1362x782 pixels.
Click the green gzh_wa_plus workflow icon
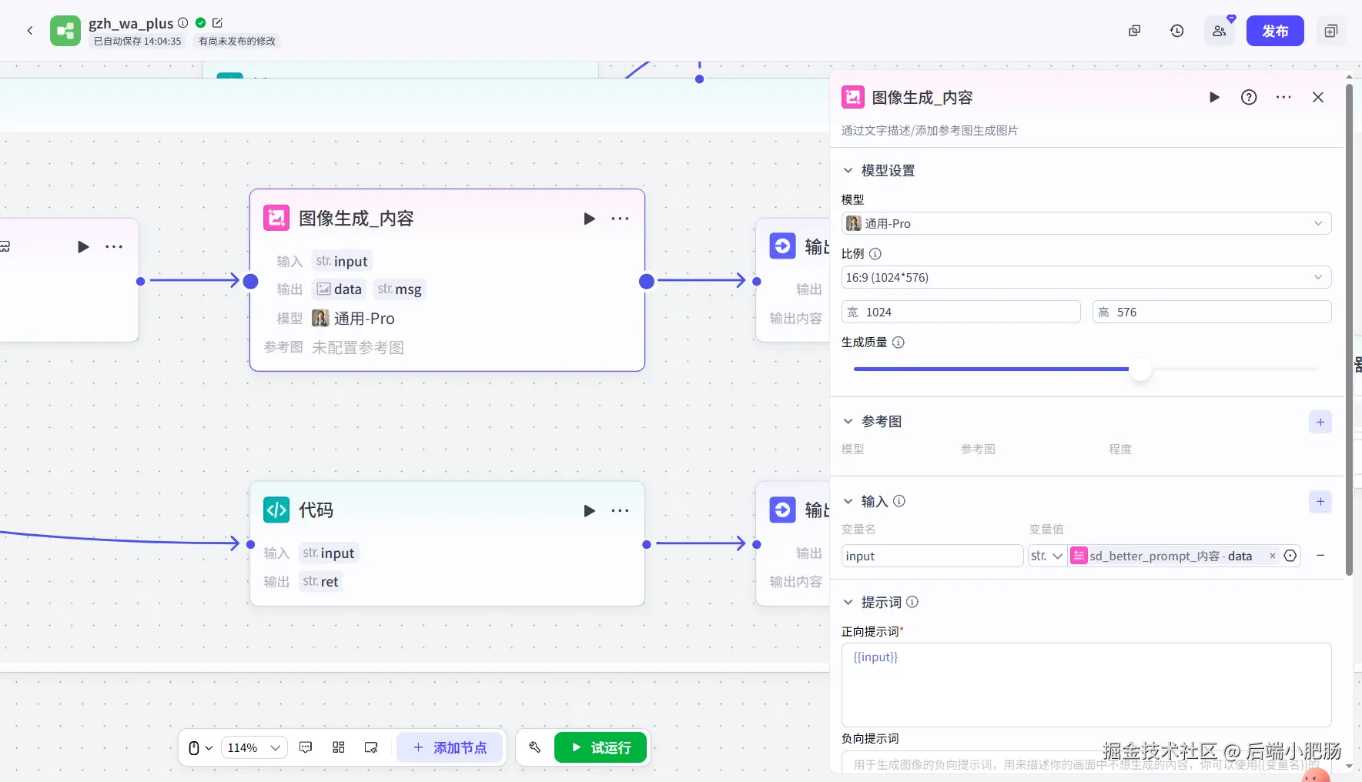pyautogui.click(x=65, y=31)
